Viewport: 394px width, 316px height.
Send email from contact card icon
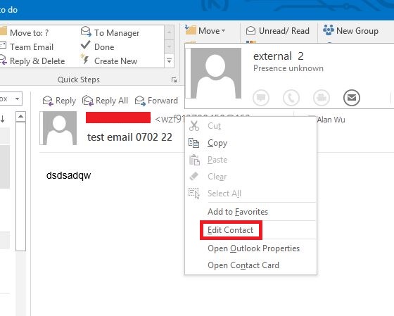(352, 98)
